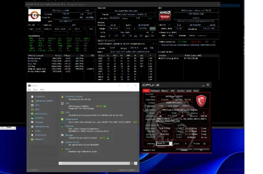Click the OK button in CPU-Z
This screenshot has height=174, width=263.
pyautogui.click(x=201, y=150)
